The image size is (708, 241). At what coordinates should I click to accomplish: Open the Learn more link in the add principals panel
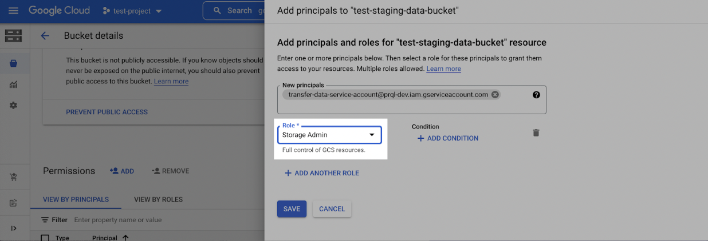[443, 69]
